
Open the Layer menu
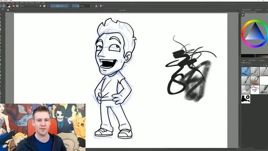point(17,3)
